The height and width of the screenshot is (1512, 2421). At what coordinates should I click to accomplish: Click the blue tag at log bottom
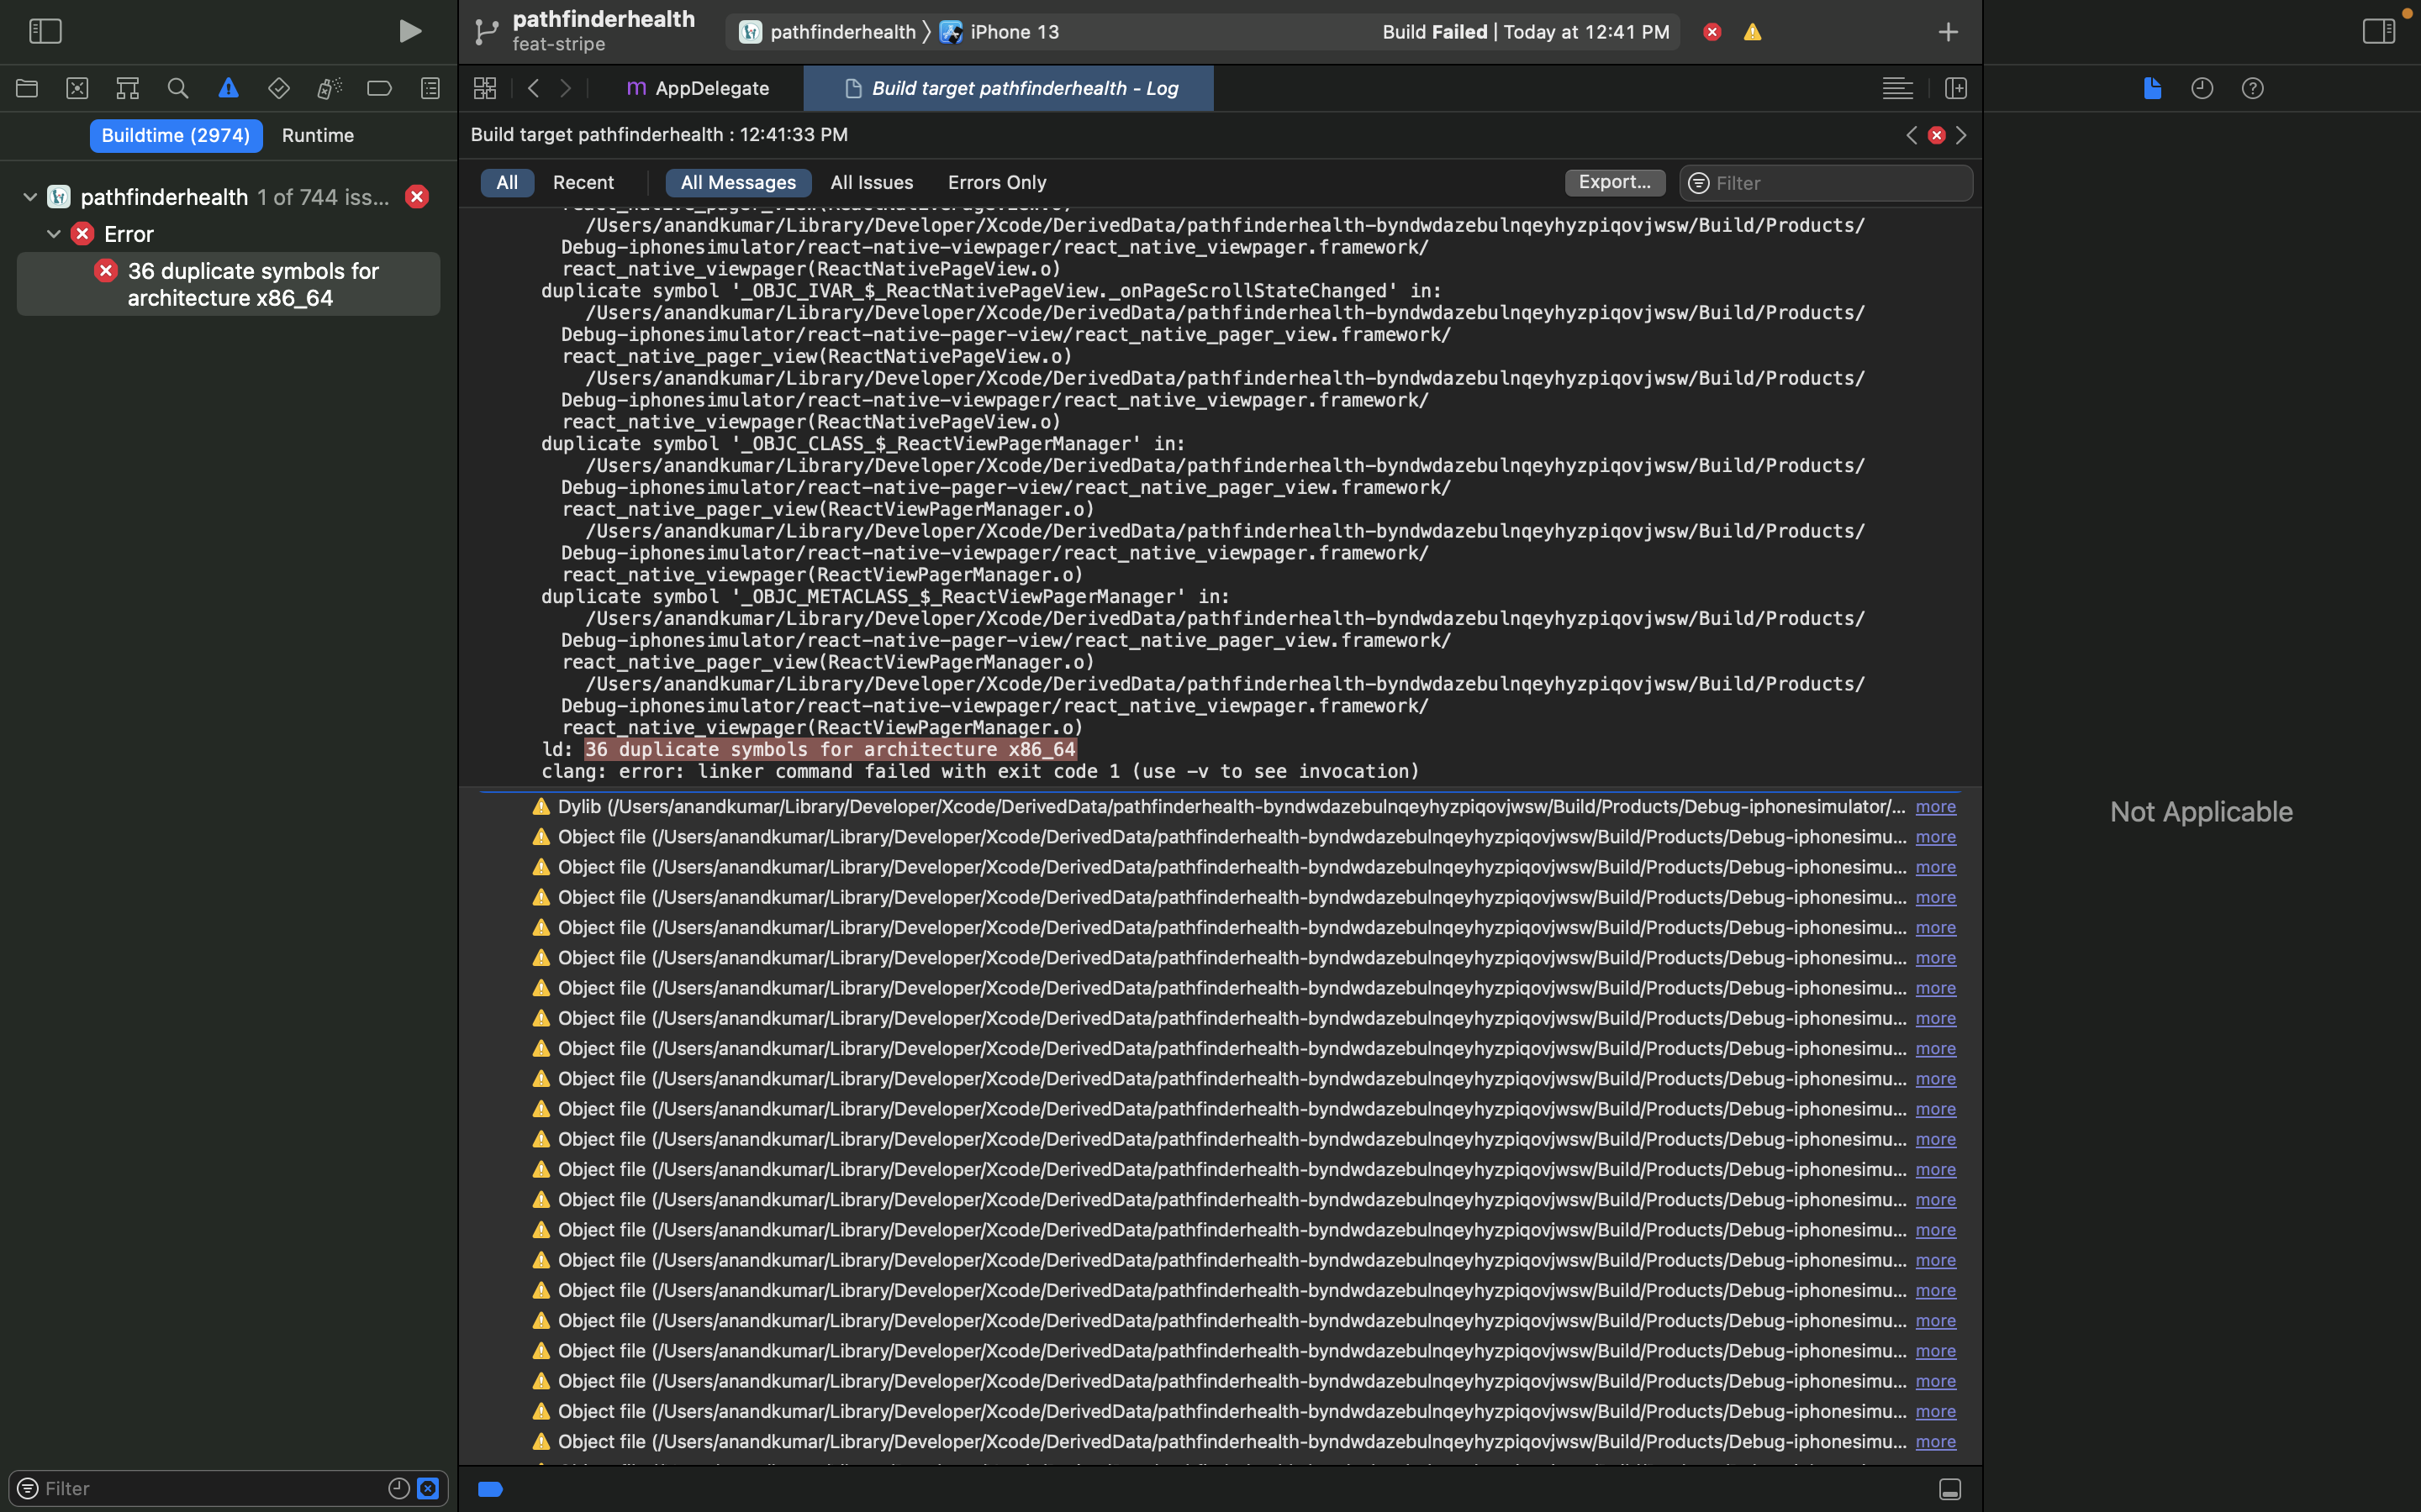pos(490,1489)
